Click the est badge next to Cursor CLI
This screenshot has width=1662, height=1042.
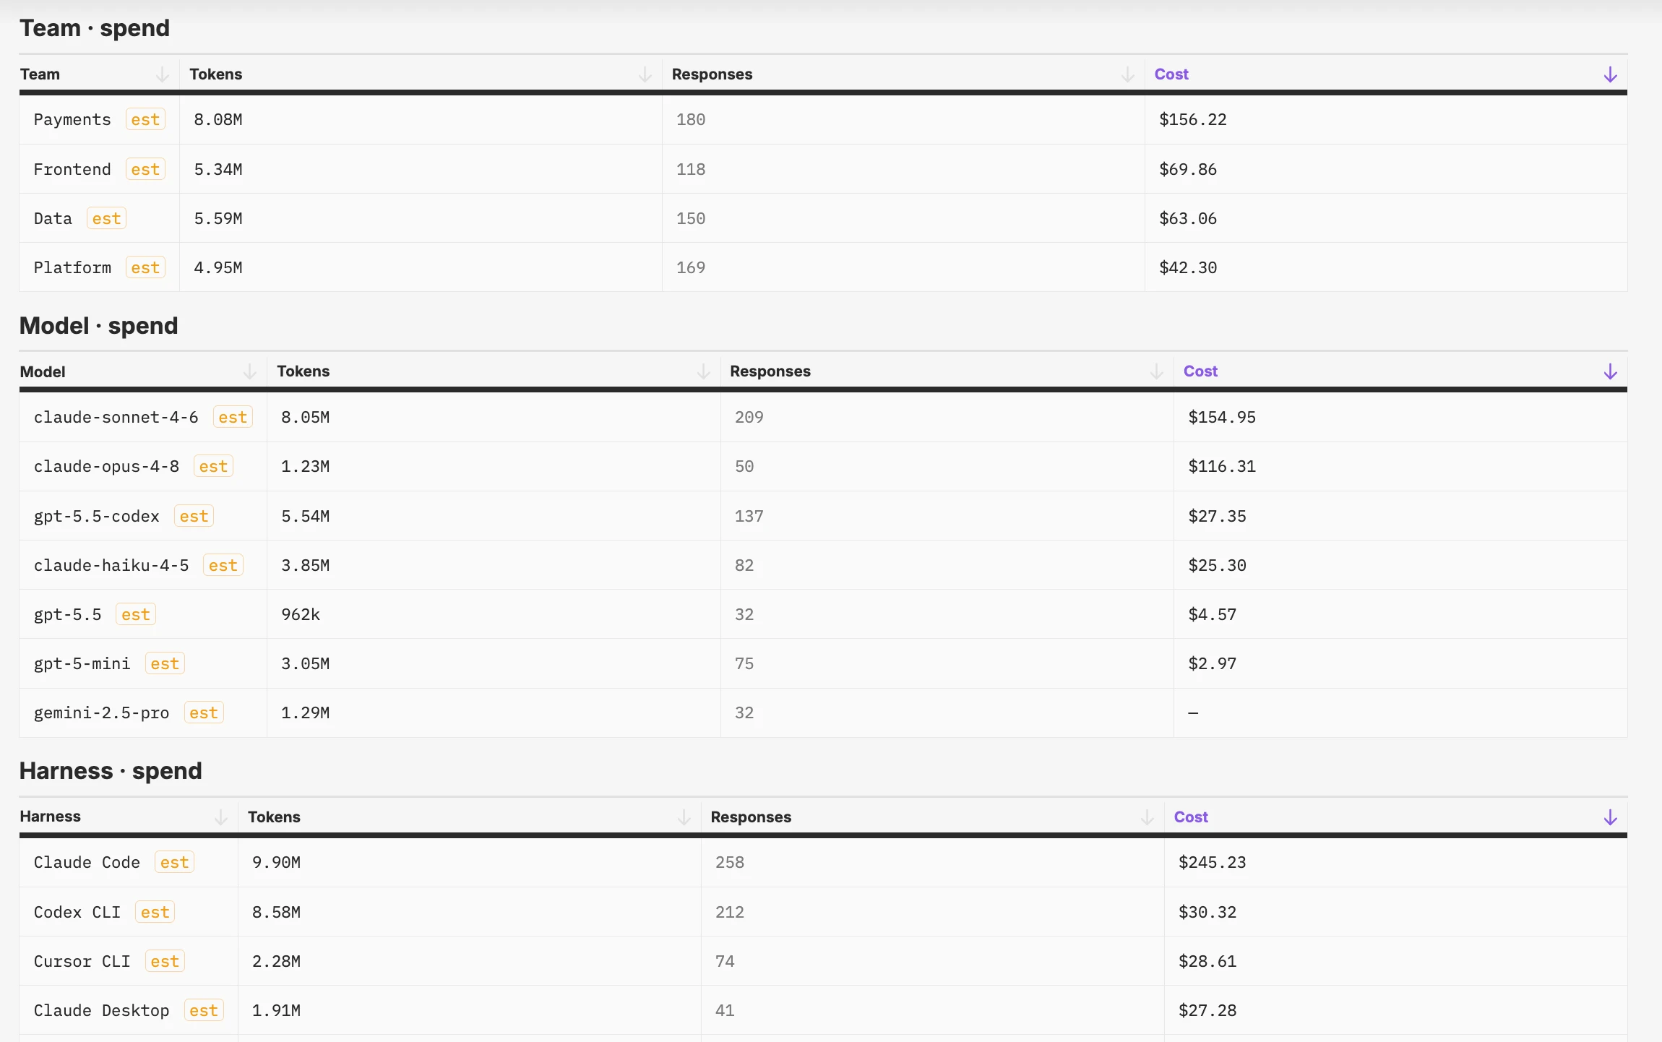[165, 961]
